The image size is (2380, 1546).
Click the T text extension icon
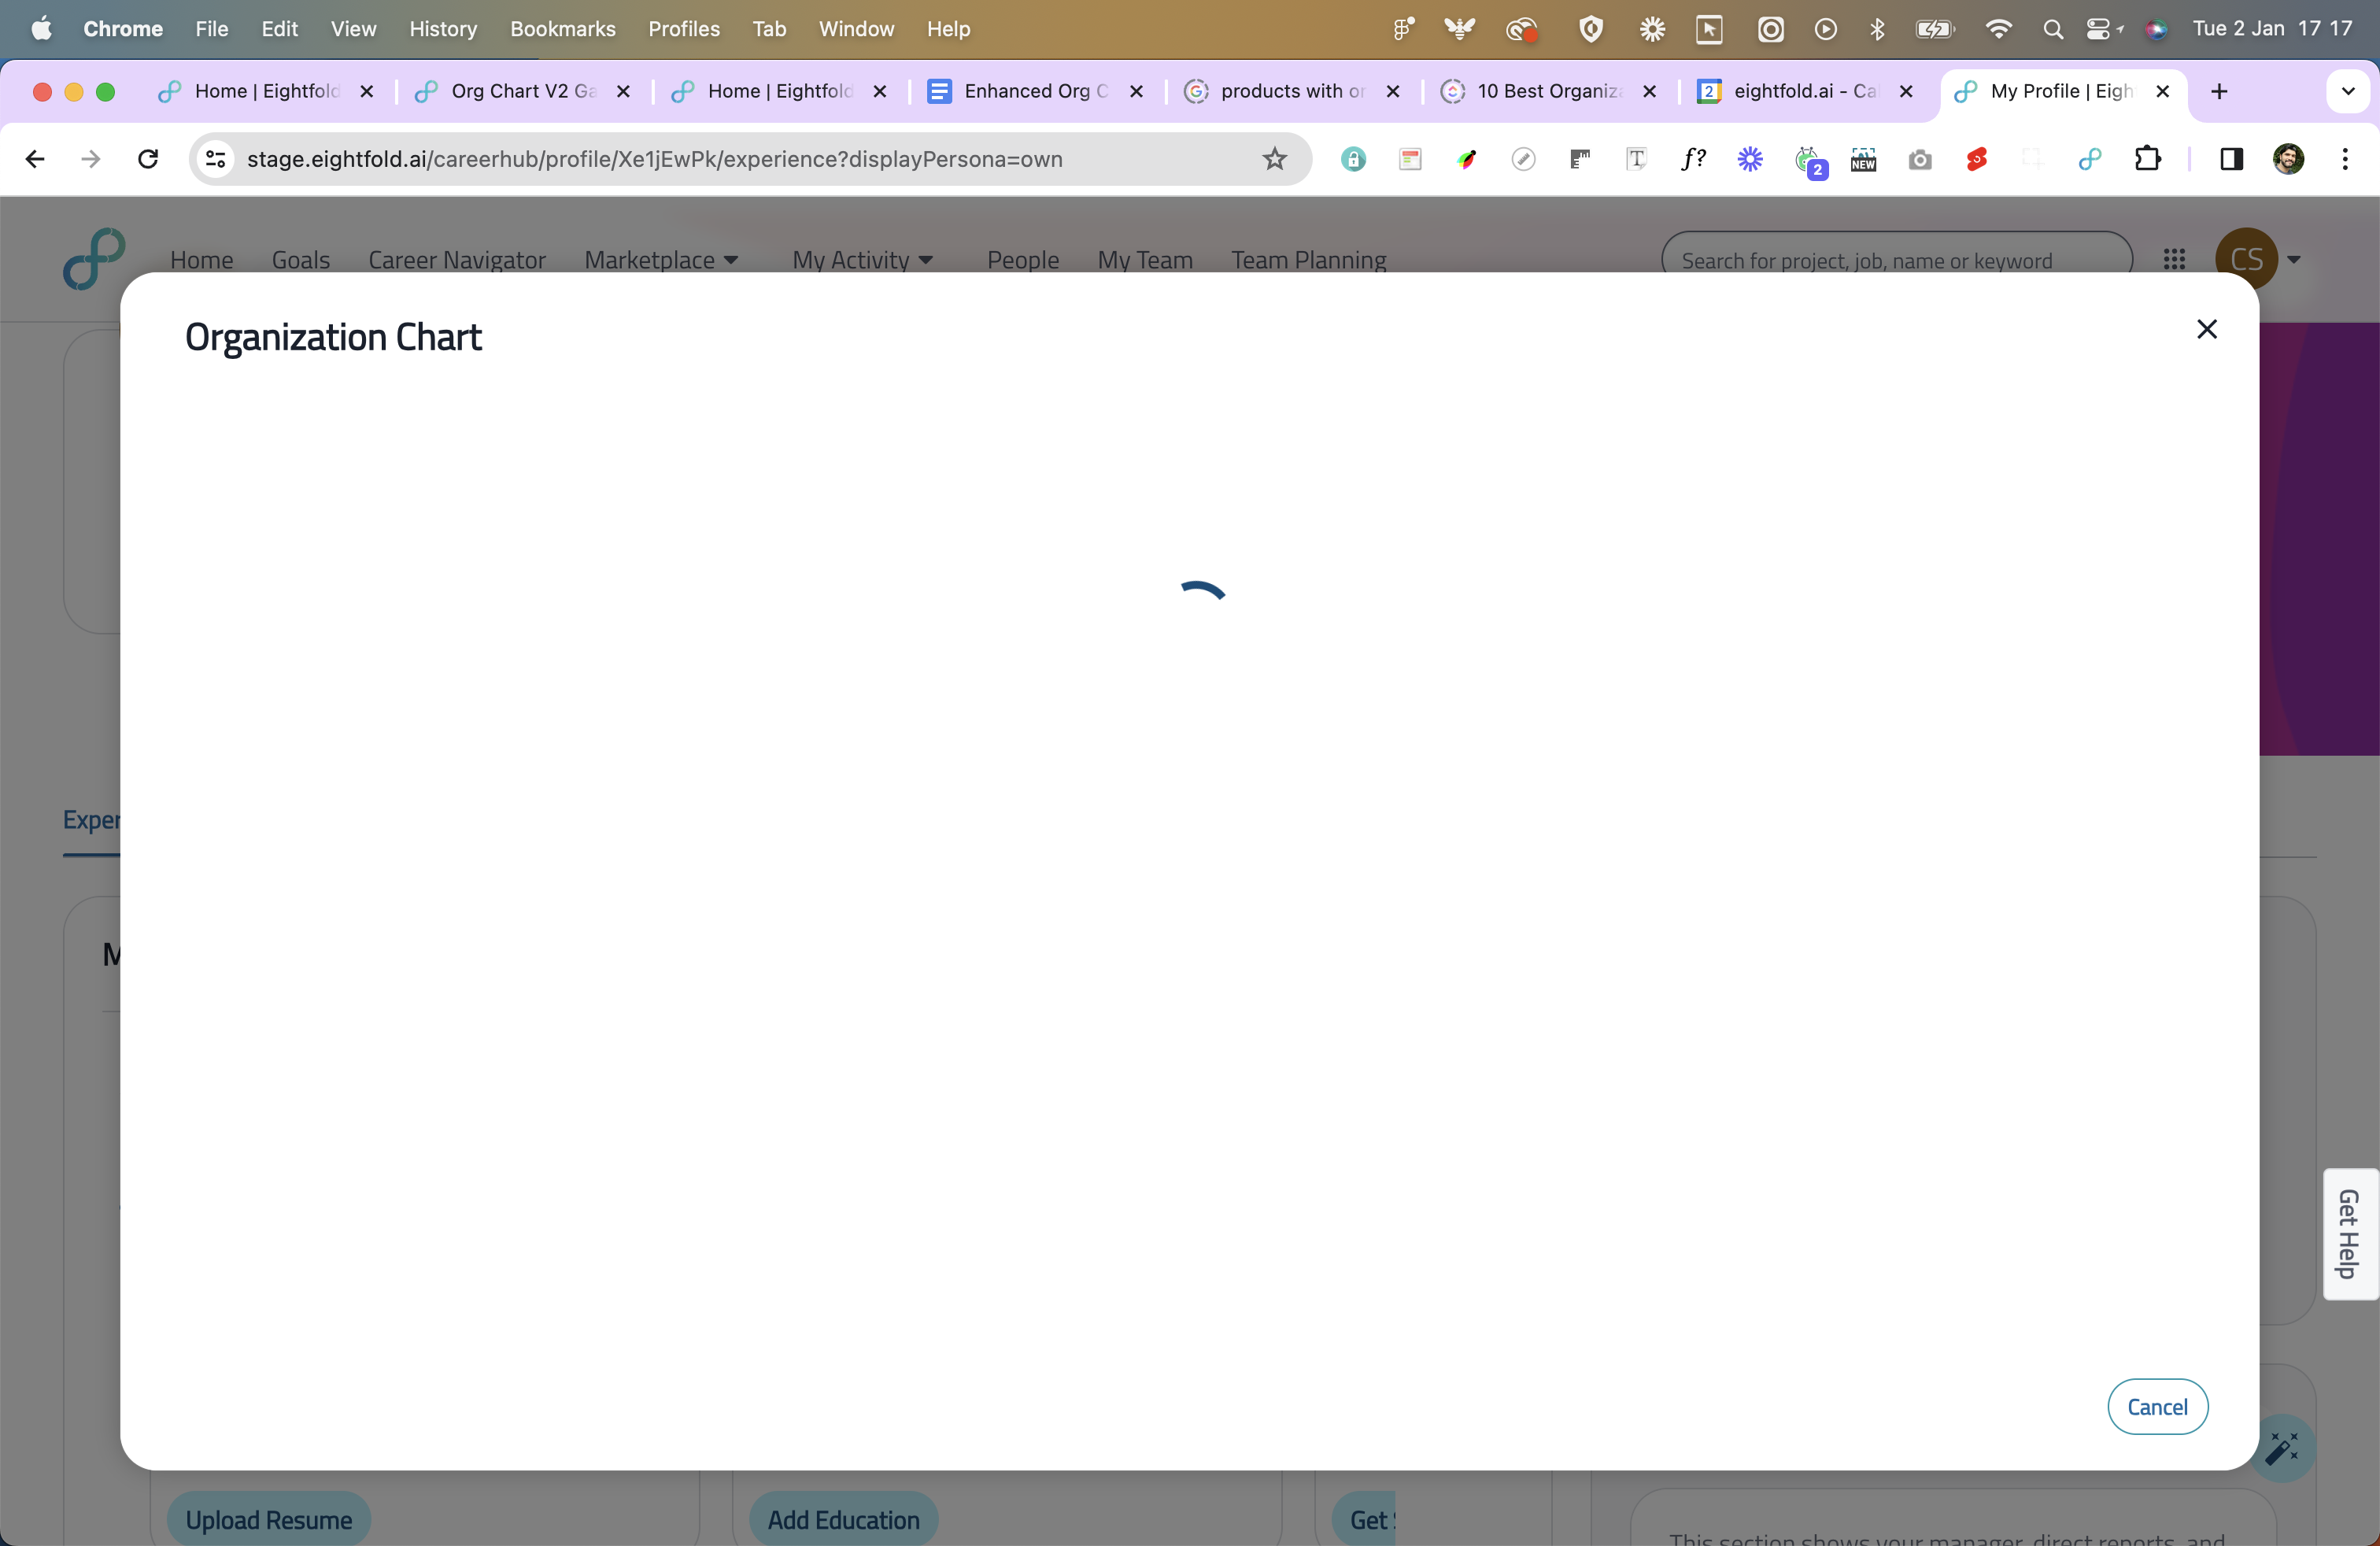(1636, 159)
